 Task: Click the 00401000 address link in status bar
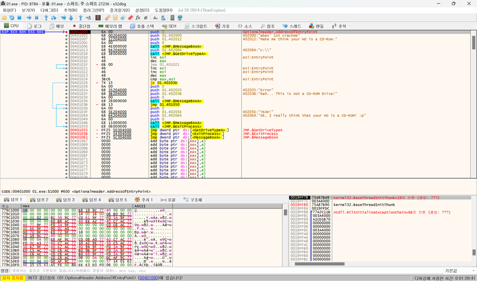point(148,278)
